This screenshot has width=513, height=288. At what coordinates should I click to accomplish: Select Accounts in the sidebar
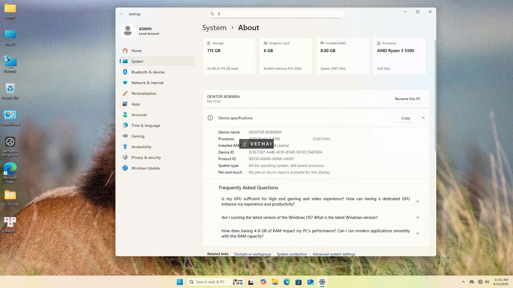tap(139, 115)
